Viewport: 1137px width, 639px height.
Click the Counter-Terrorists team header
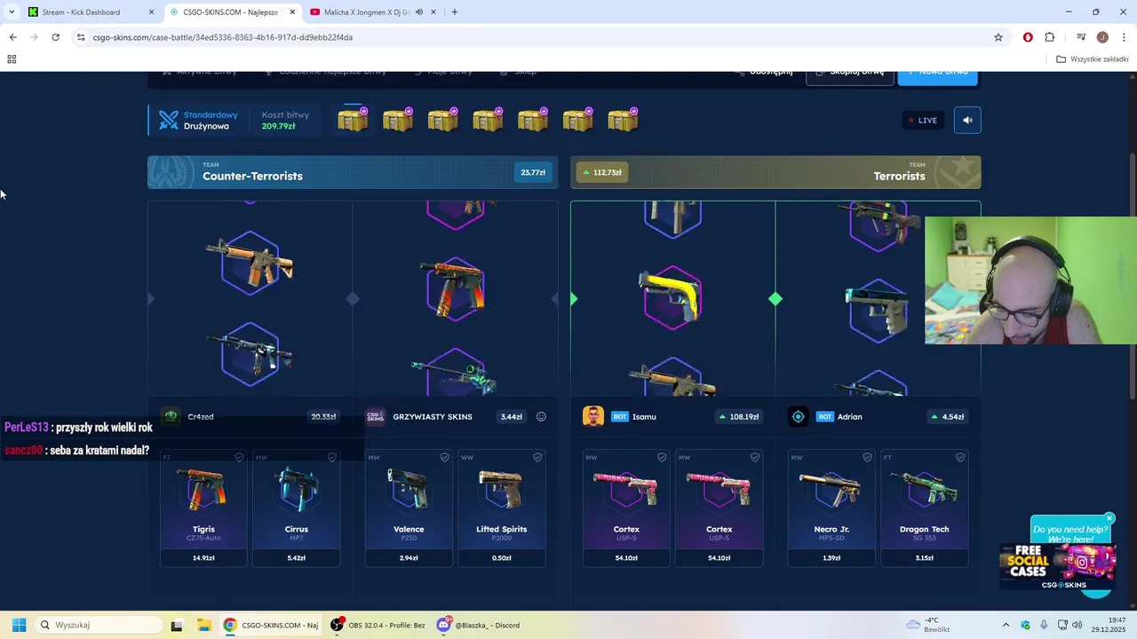pos(353,172)
